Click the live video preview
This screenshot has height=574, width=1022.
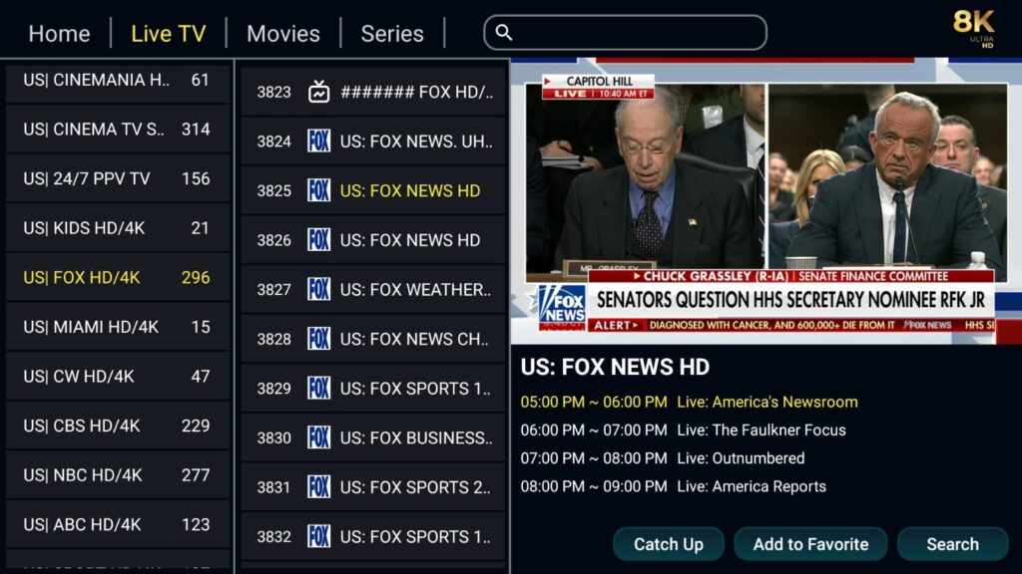click(x=766, y=201)
